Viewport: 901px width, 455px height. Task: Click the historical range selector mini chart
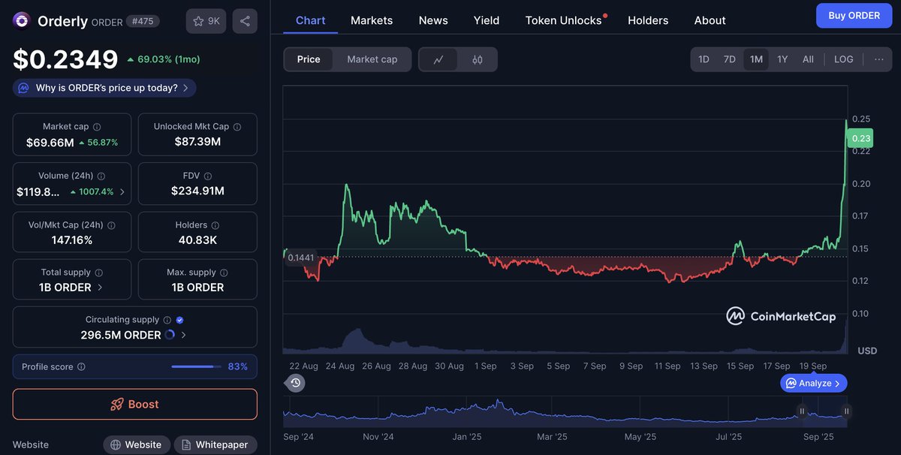566,411
